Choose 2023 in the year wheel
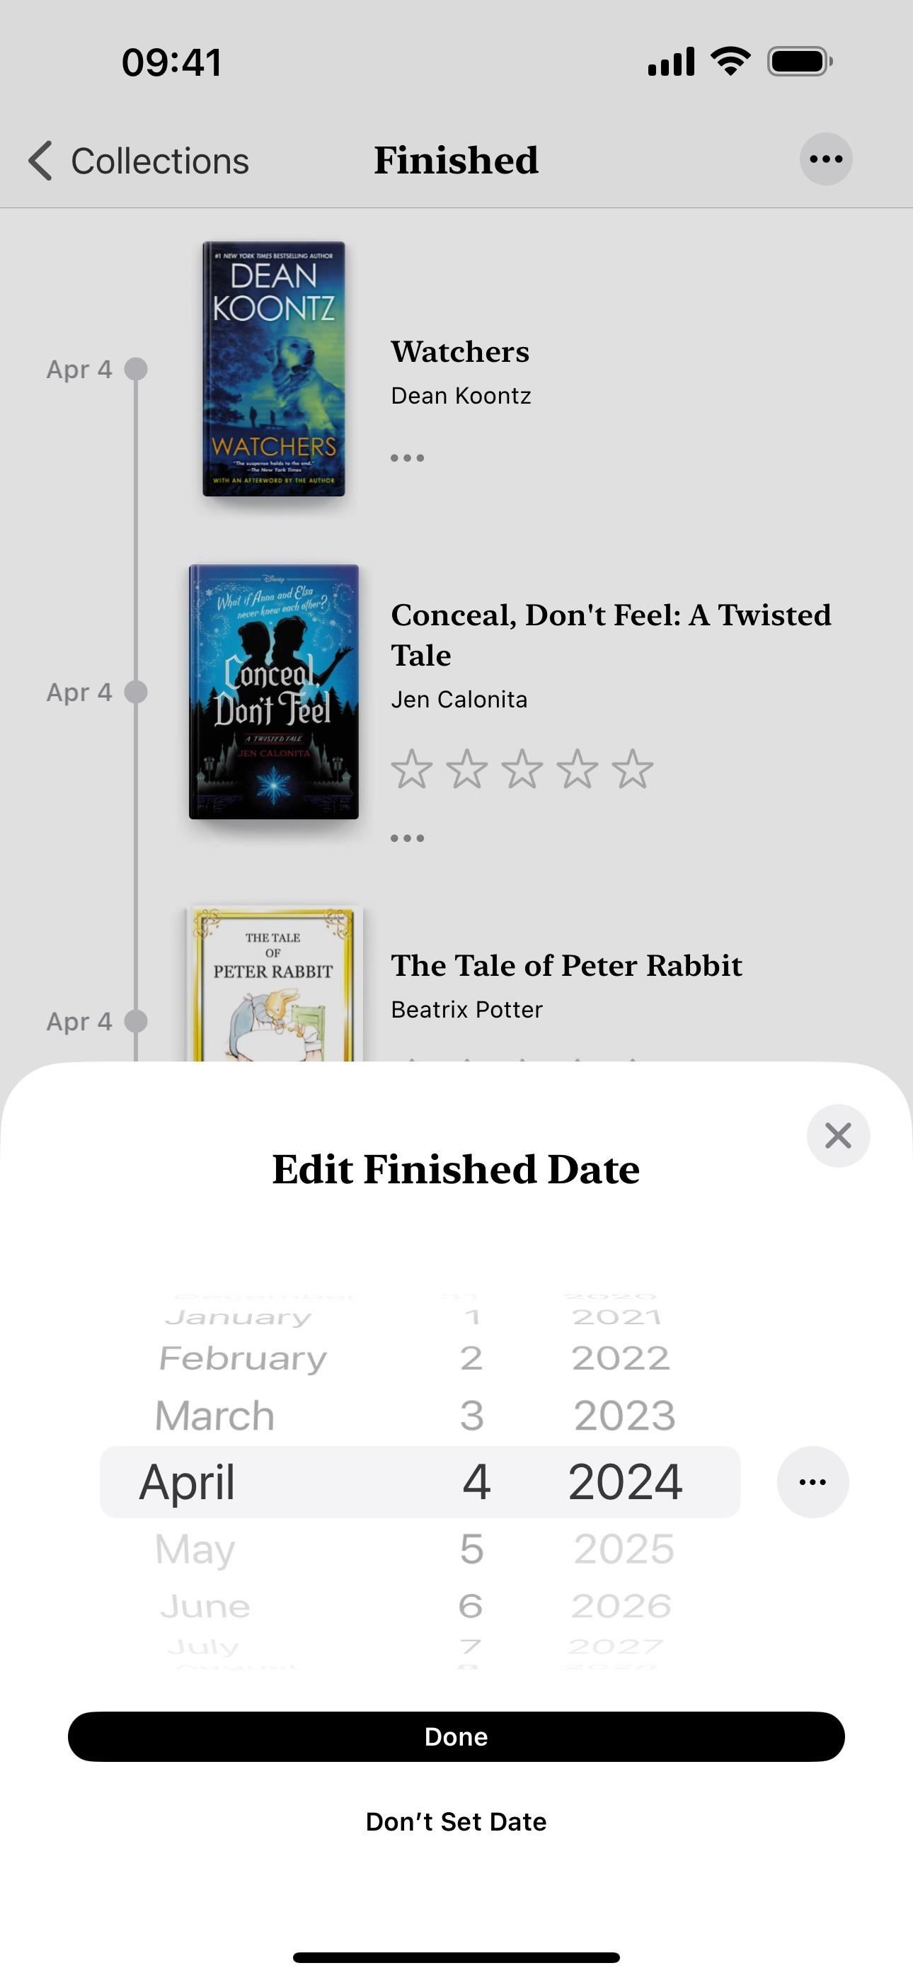The width and height of the screenshot is (913, 1980). pyautogui.click(x=625, y=1415)
